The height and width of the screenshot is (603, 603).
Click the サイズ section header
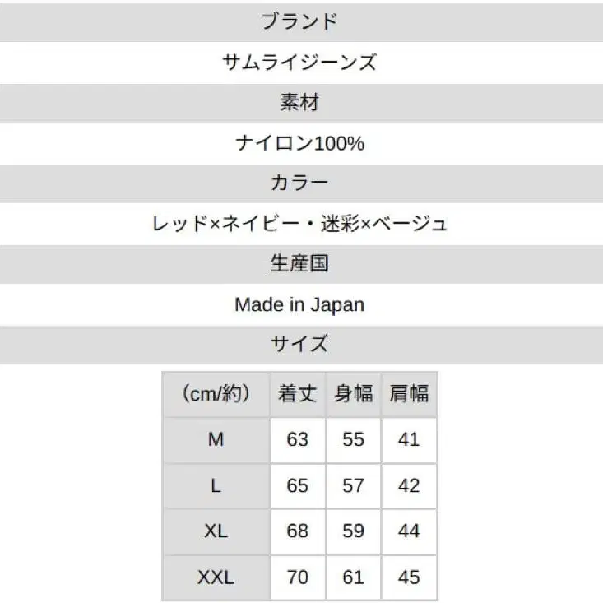[x=299, y=344]
